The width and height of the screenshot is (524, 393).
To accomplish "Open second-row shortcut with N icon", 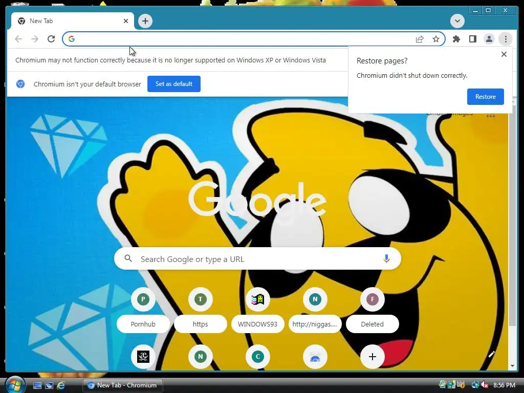I will click(x=200, y=357).
